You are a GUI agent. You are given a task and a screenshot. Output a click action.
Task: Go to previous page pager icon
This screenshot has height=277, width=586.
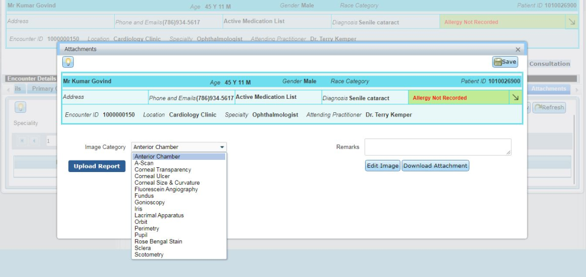[34, 141]
